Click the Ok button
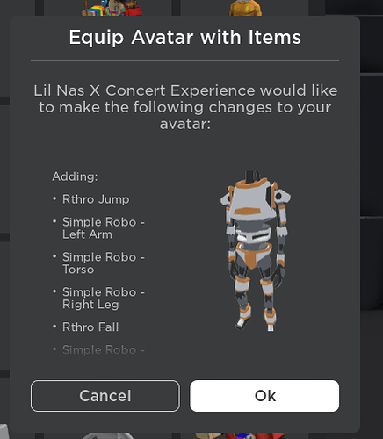This screenshot has height=439, width=383. 264,396
